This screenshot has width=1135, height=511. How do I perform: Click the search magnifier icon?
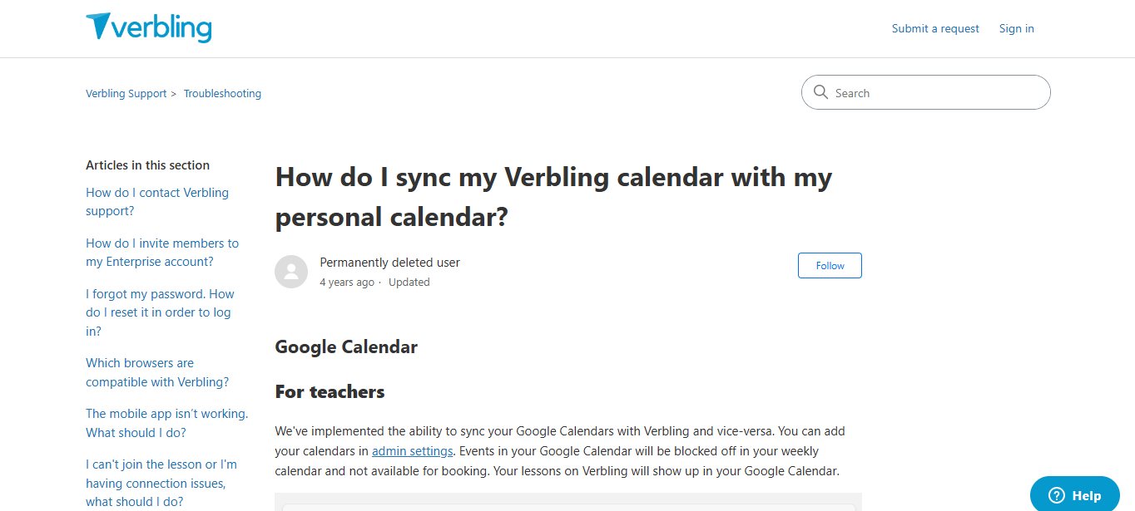(x=821, y=92)
